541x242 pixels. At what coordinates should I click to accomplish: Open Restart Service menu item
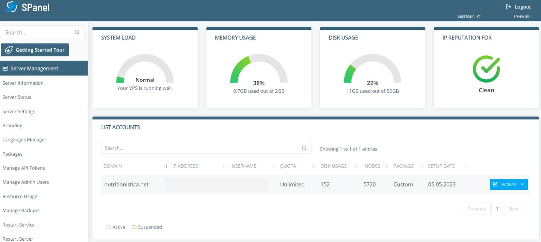[19, 225]
